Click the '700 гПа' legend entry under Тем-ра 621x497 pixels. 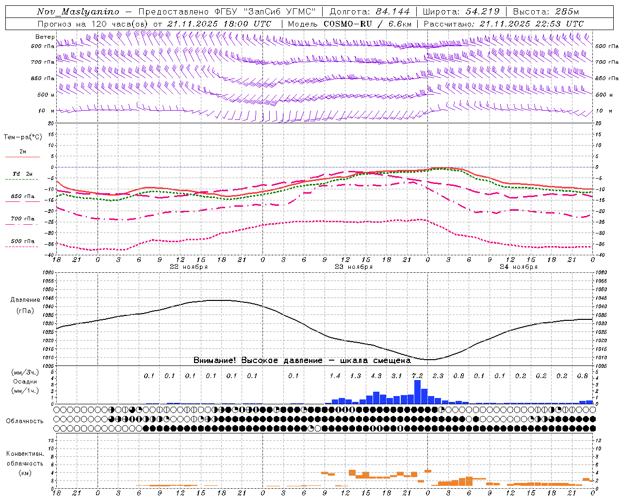(23, 219)
